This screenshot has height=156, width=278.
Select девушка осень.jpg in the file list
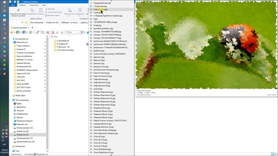101,67
